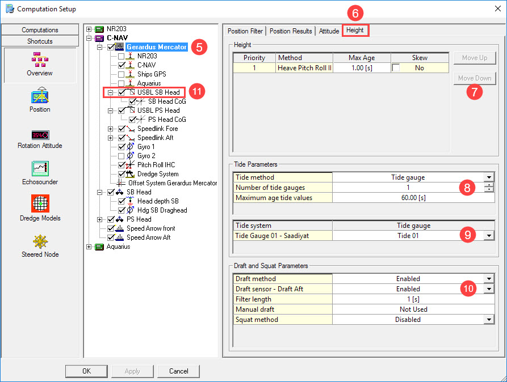Select Gerardus Mercator vessel in tree

157,47
